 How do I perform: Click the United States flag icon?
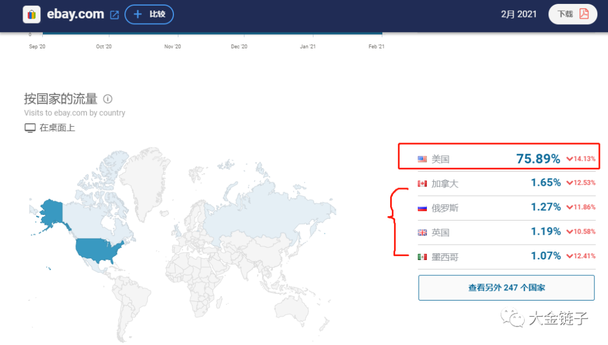click(x=422, y=159)
